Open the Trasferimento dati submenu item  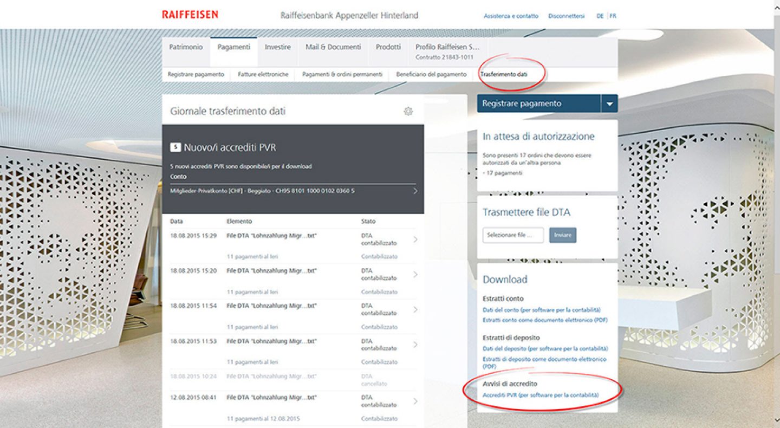click(x=503, y=74)
